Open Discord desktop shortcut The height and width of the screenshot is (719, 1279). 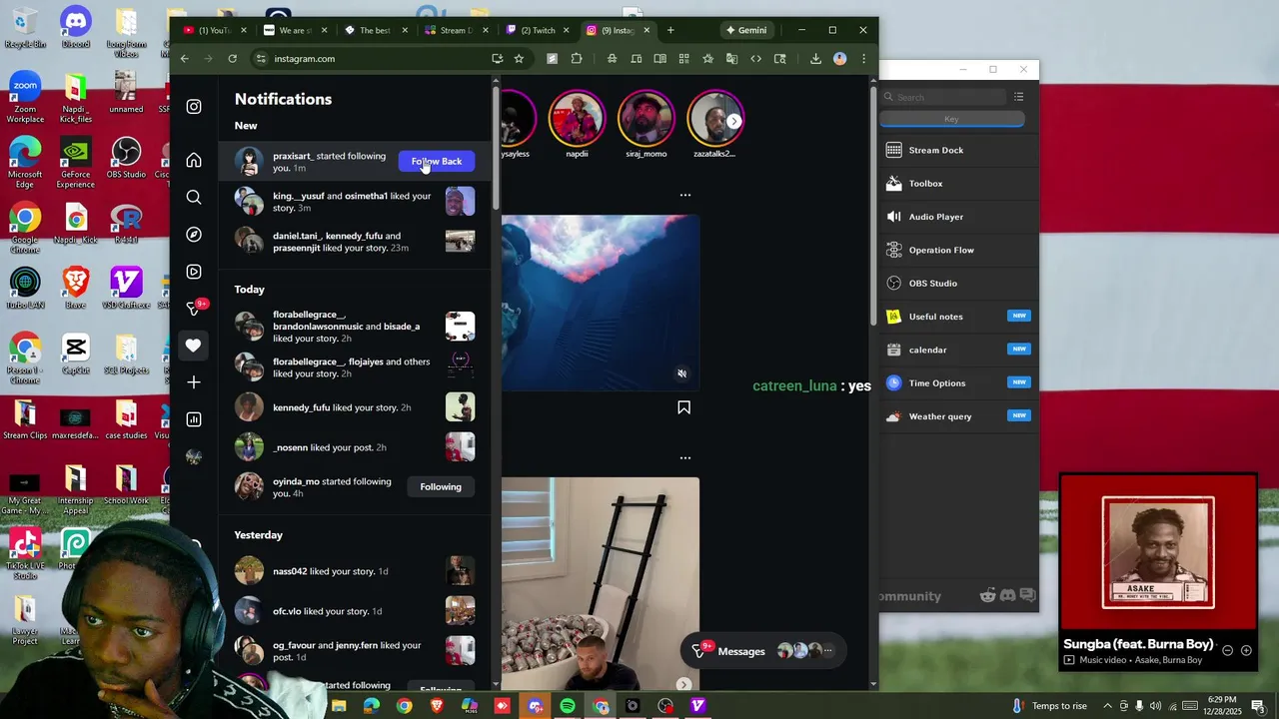click(75, 28)
